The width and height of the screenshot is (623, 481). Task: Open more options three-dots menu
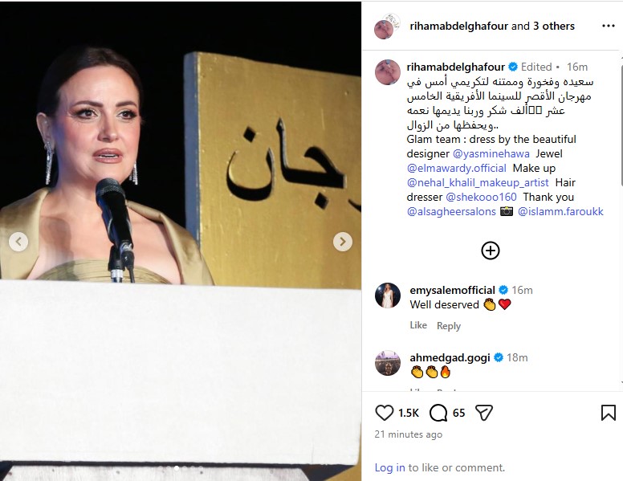point(609,26)
